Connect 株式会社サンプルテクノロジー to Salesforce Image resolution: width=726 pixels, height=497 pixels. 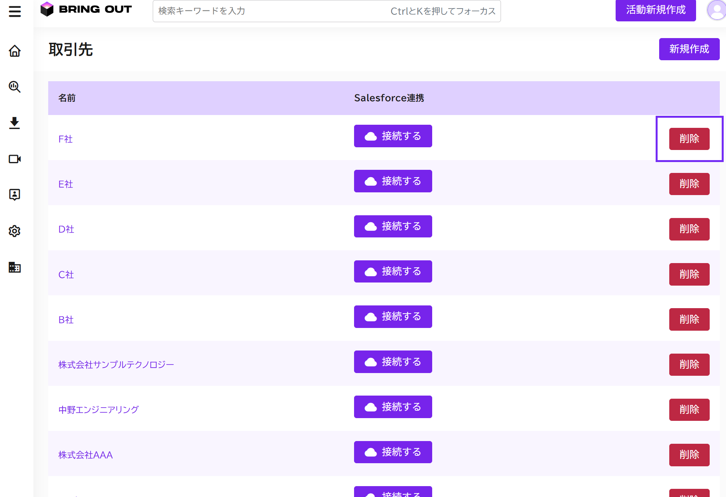[x=393, y=362]
